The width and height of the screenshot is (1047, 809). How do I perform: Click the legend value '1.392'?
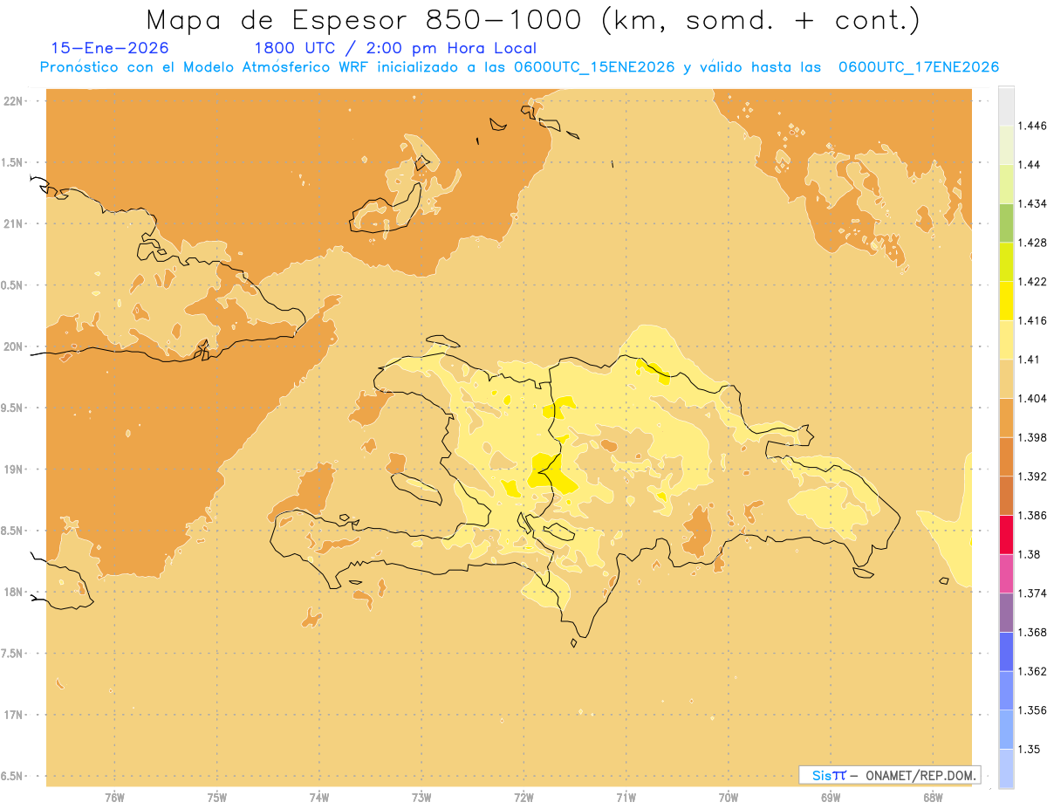click(1032, 476)
